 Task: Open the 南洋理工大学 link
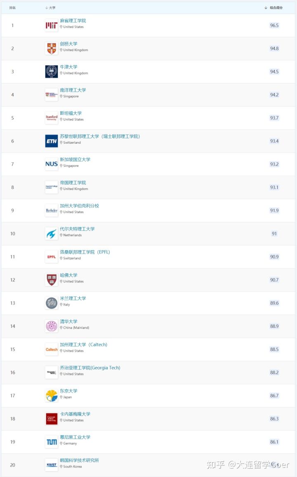tap(73, 90)
